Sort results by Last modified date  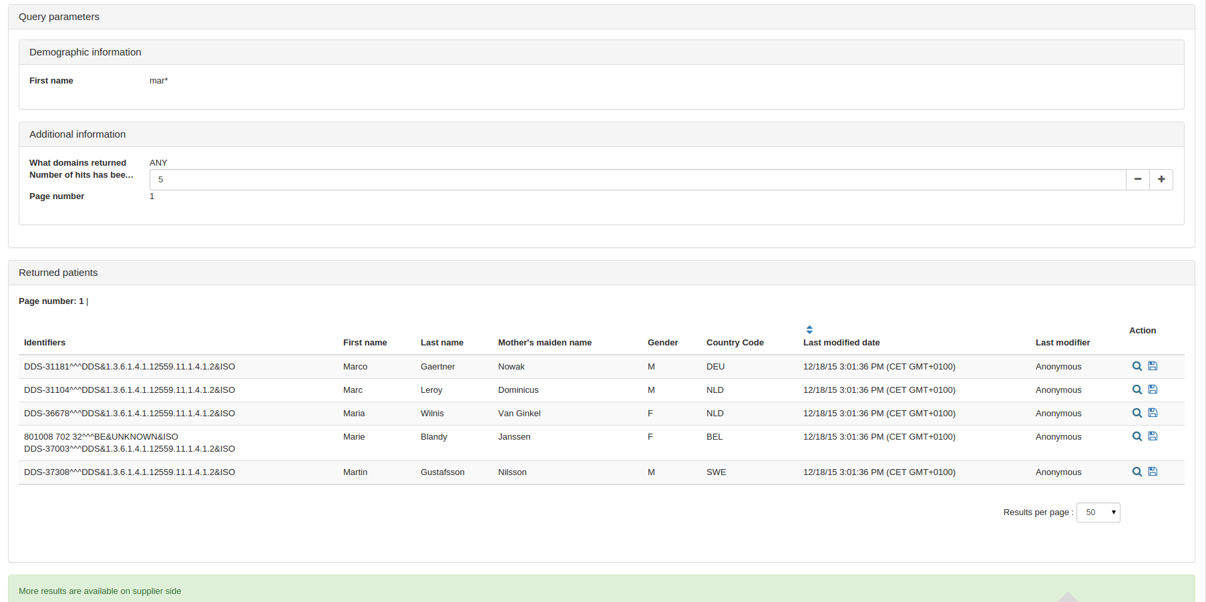tap(809, 329)
